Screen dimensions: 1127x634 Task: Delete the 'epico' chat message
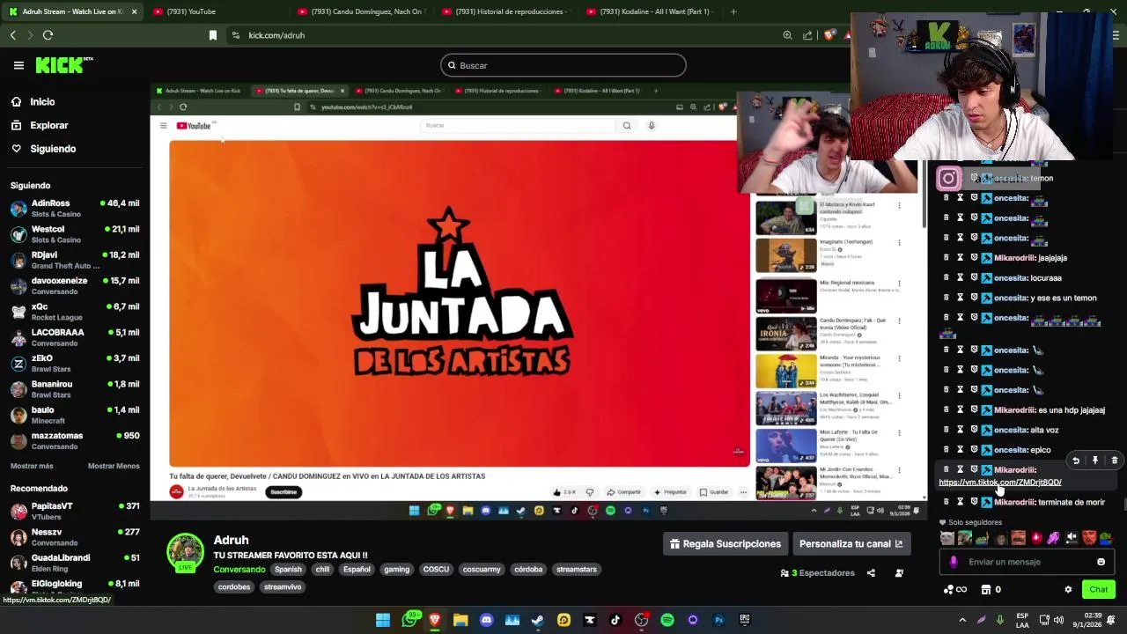(x=947, y=450)
